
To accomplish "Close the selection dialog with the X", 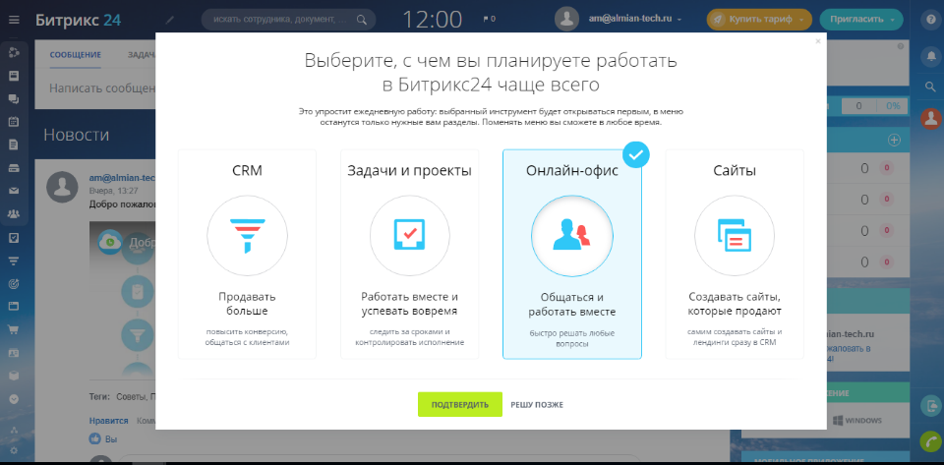I will 817,41.
